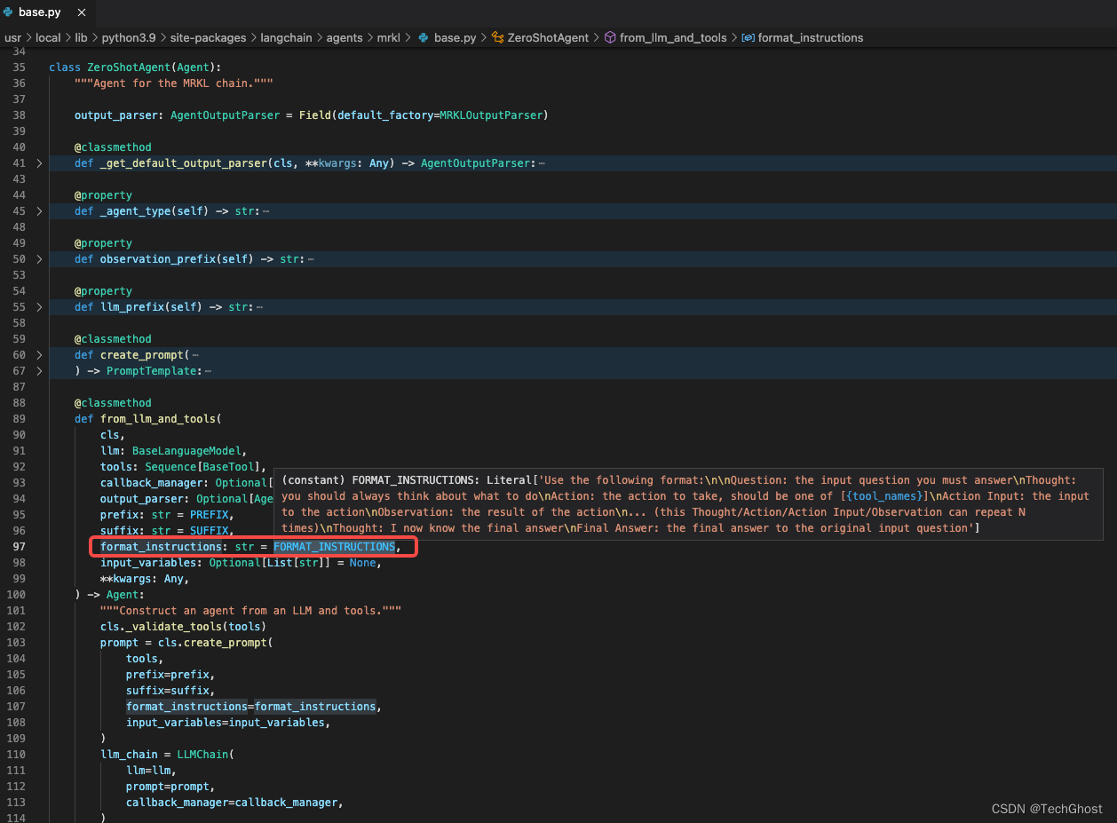Click the fold ellipsis after llm_prefix on line 55
The height and width of the screenshot is (823, 1117).
(258, 307)
